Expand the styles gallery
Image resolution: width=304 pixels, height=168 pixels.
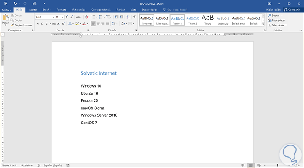[x=263, y=24]
